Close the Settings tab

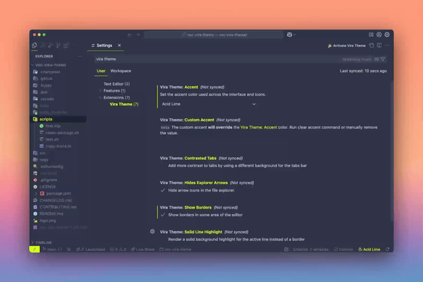119,46
